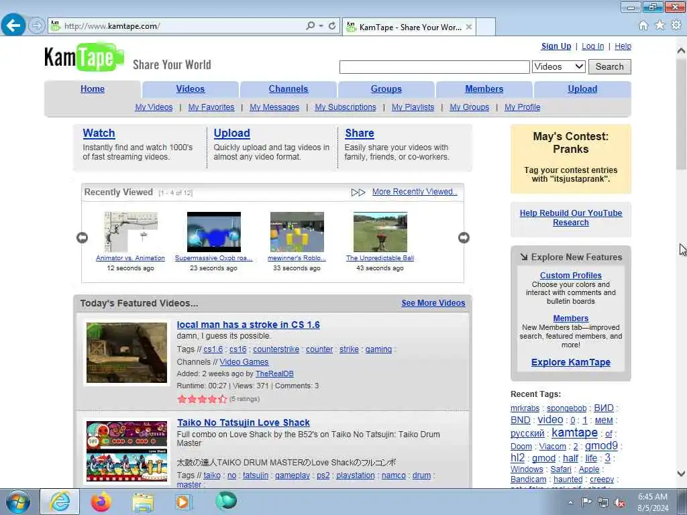Screen dimensions: 687x515
Task: Switch to the Home tab
Action: (x=93, y=89)
